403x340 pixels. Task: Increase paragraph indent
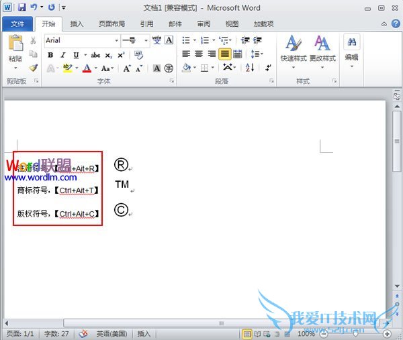click(x=257, y=40)
